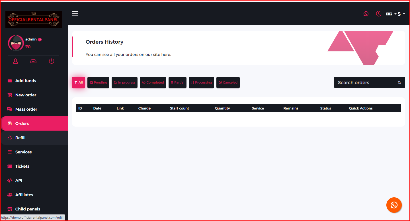Open Tickets from the sidebar
The width and height of the screenshot is (410, 221).
pyautogui.click(x=22, y=166)
